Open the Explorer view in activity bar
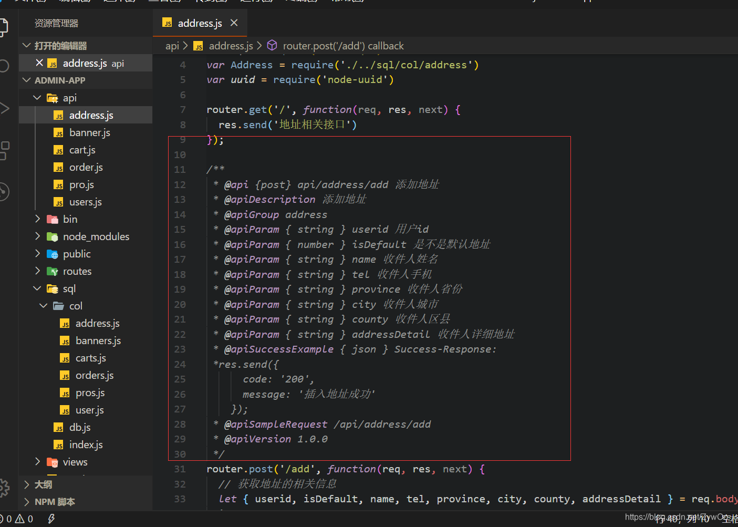Image resolution: width=738 pixels, height=527 pixels. (3, 27)
